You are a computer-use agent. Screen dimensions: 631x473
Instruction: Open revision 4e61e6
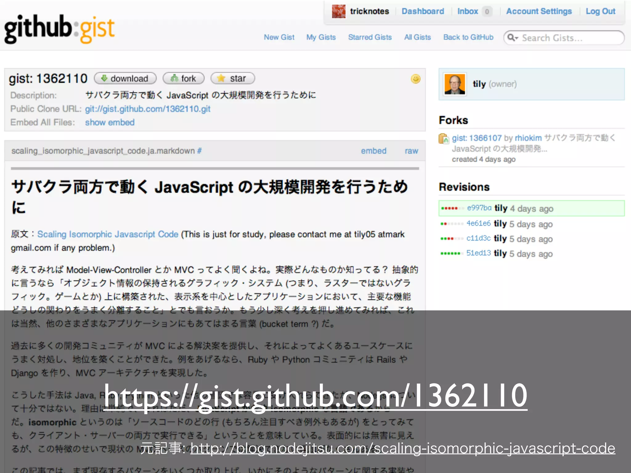[x=478, y=224]
